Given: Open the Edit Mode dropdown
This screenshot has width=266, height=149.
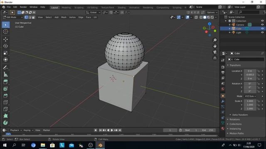Looking at the screenshot, I should 13,17.
